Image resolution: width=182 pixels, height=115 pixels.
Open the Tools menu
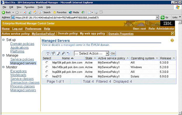point(40,7)
